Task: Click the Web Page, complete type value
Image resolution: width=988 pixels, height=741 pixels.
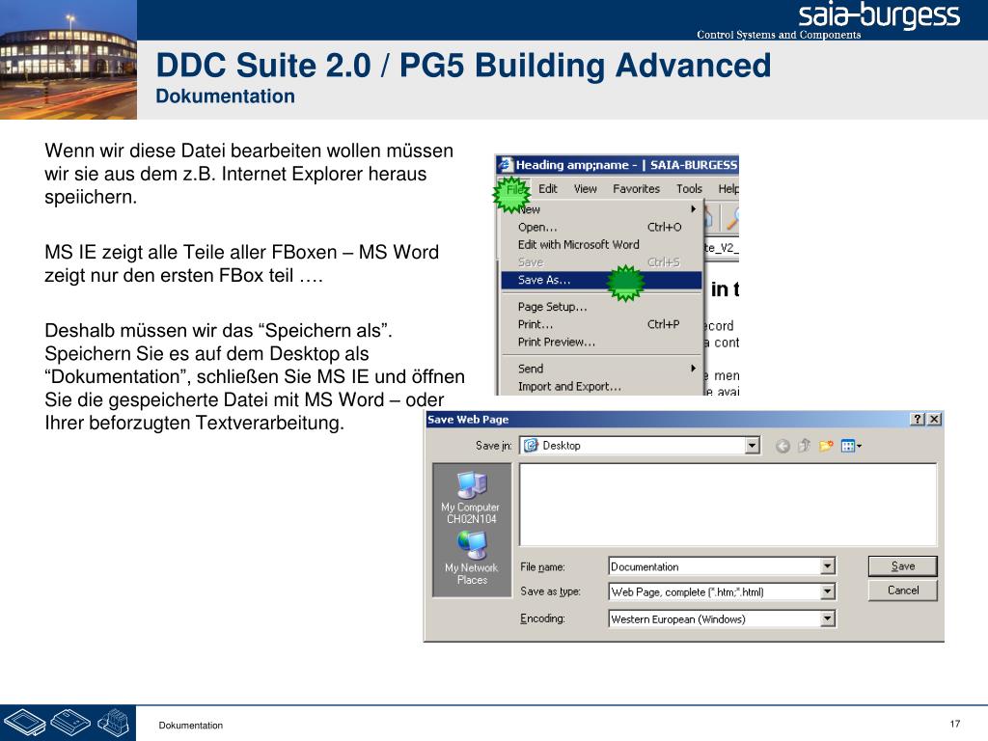Action: tap(687, 592)
